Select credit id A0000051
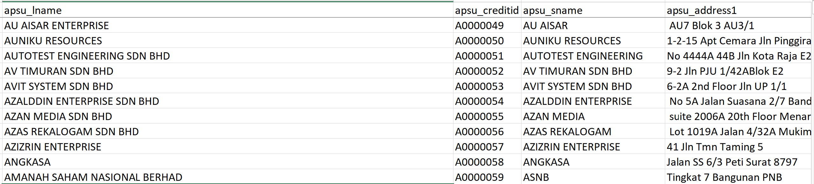 click(x=487, y=56)
